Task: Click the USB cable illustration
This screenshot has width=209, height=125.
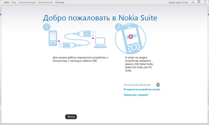Action: coord(77,39)
